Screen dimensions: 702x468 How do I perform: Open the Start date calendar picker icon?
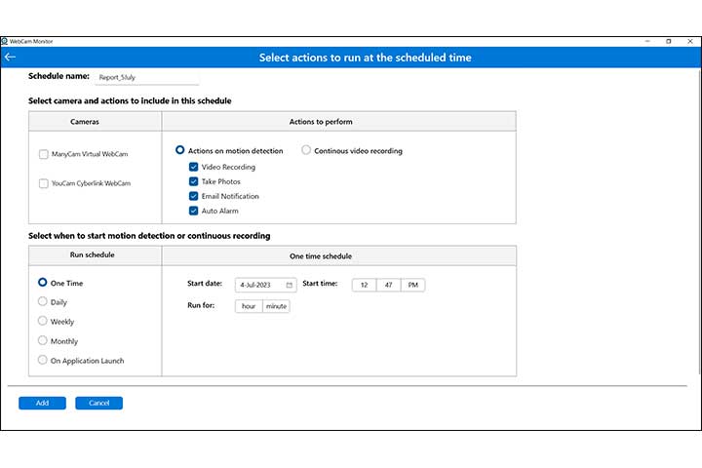290,285
